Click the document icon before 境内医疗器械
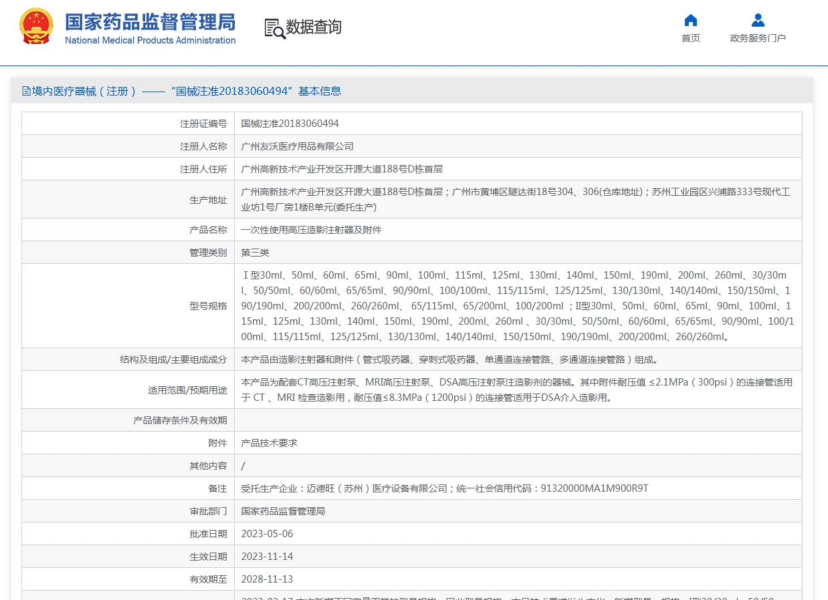Image resolution: width=828 pixels, height=600 pixels. (27, 91)
